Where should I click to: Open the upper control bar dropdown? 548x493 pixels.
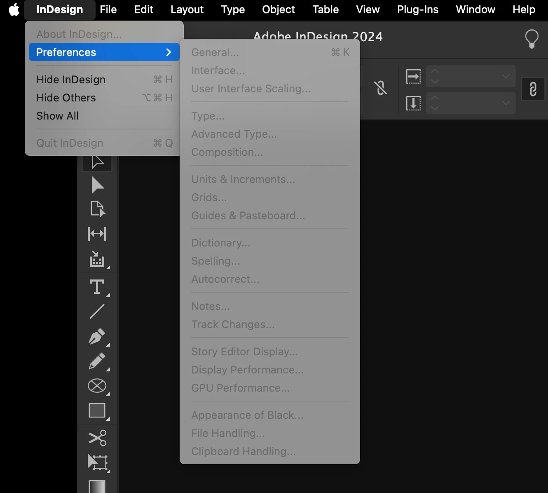(x=506, y=76)
